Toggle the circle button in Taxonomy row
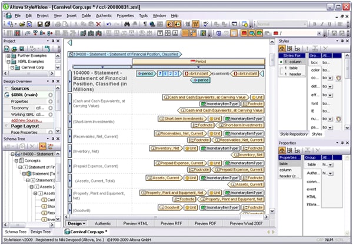 coord(51,108)
